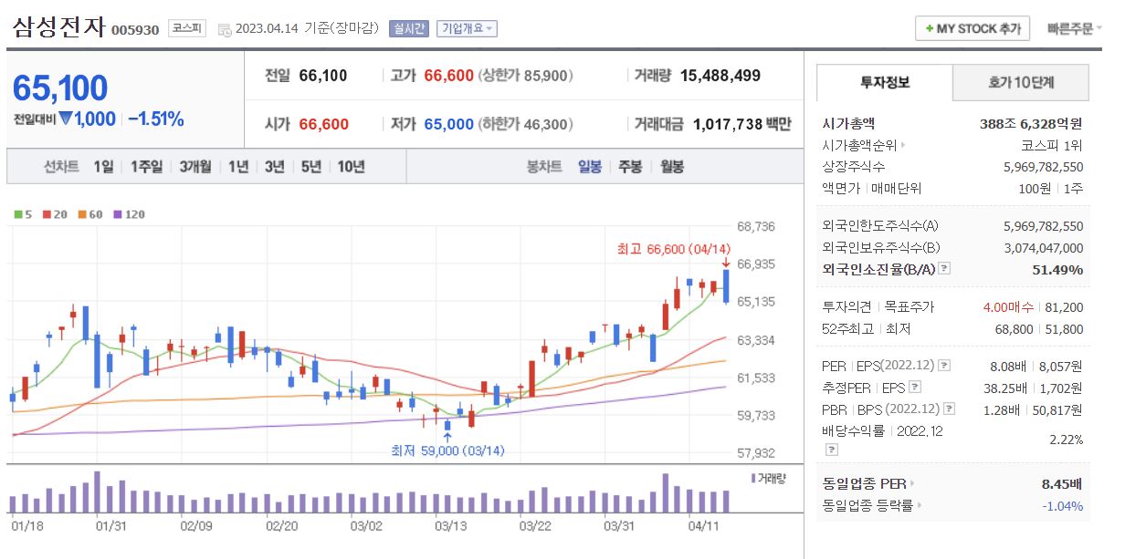Expand arrow next to 동일업종 등락률
1125x559 pixels.
coord(920,505)
